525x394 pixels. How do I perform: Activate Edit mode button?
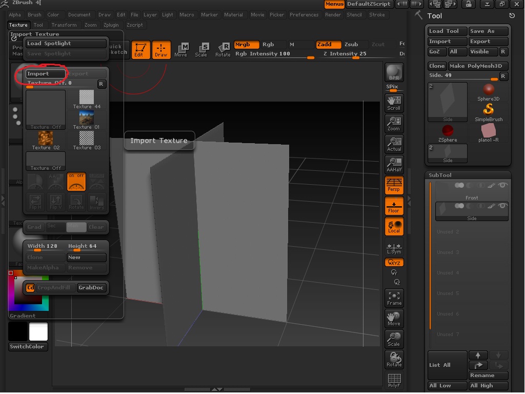point(140,50)
